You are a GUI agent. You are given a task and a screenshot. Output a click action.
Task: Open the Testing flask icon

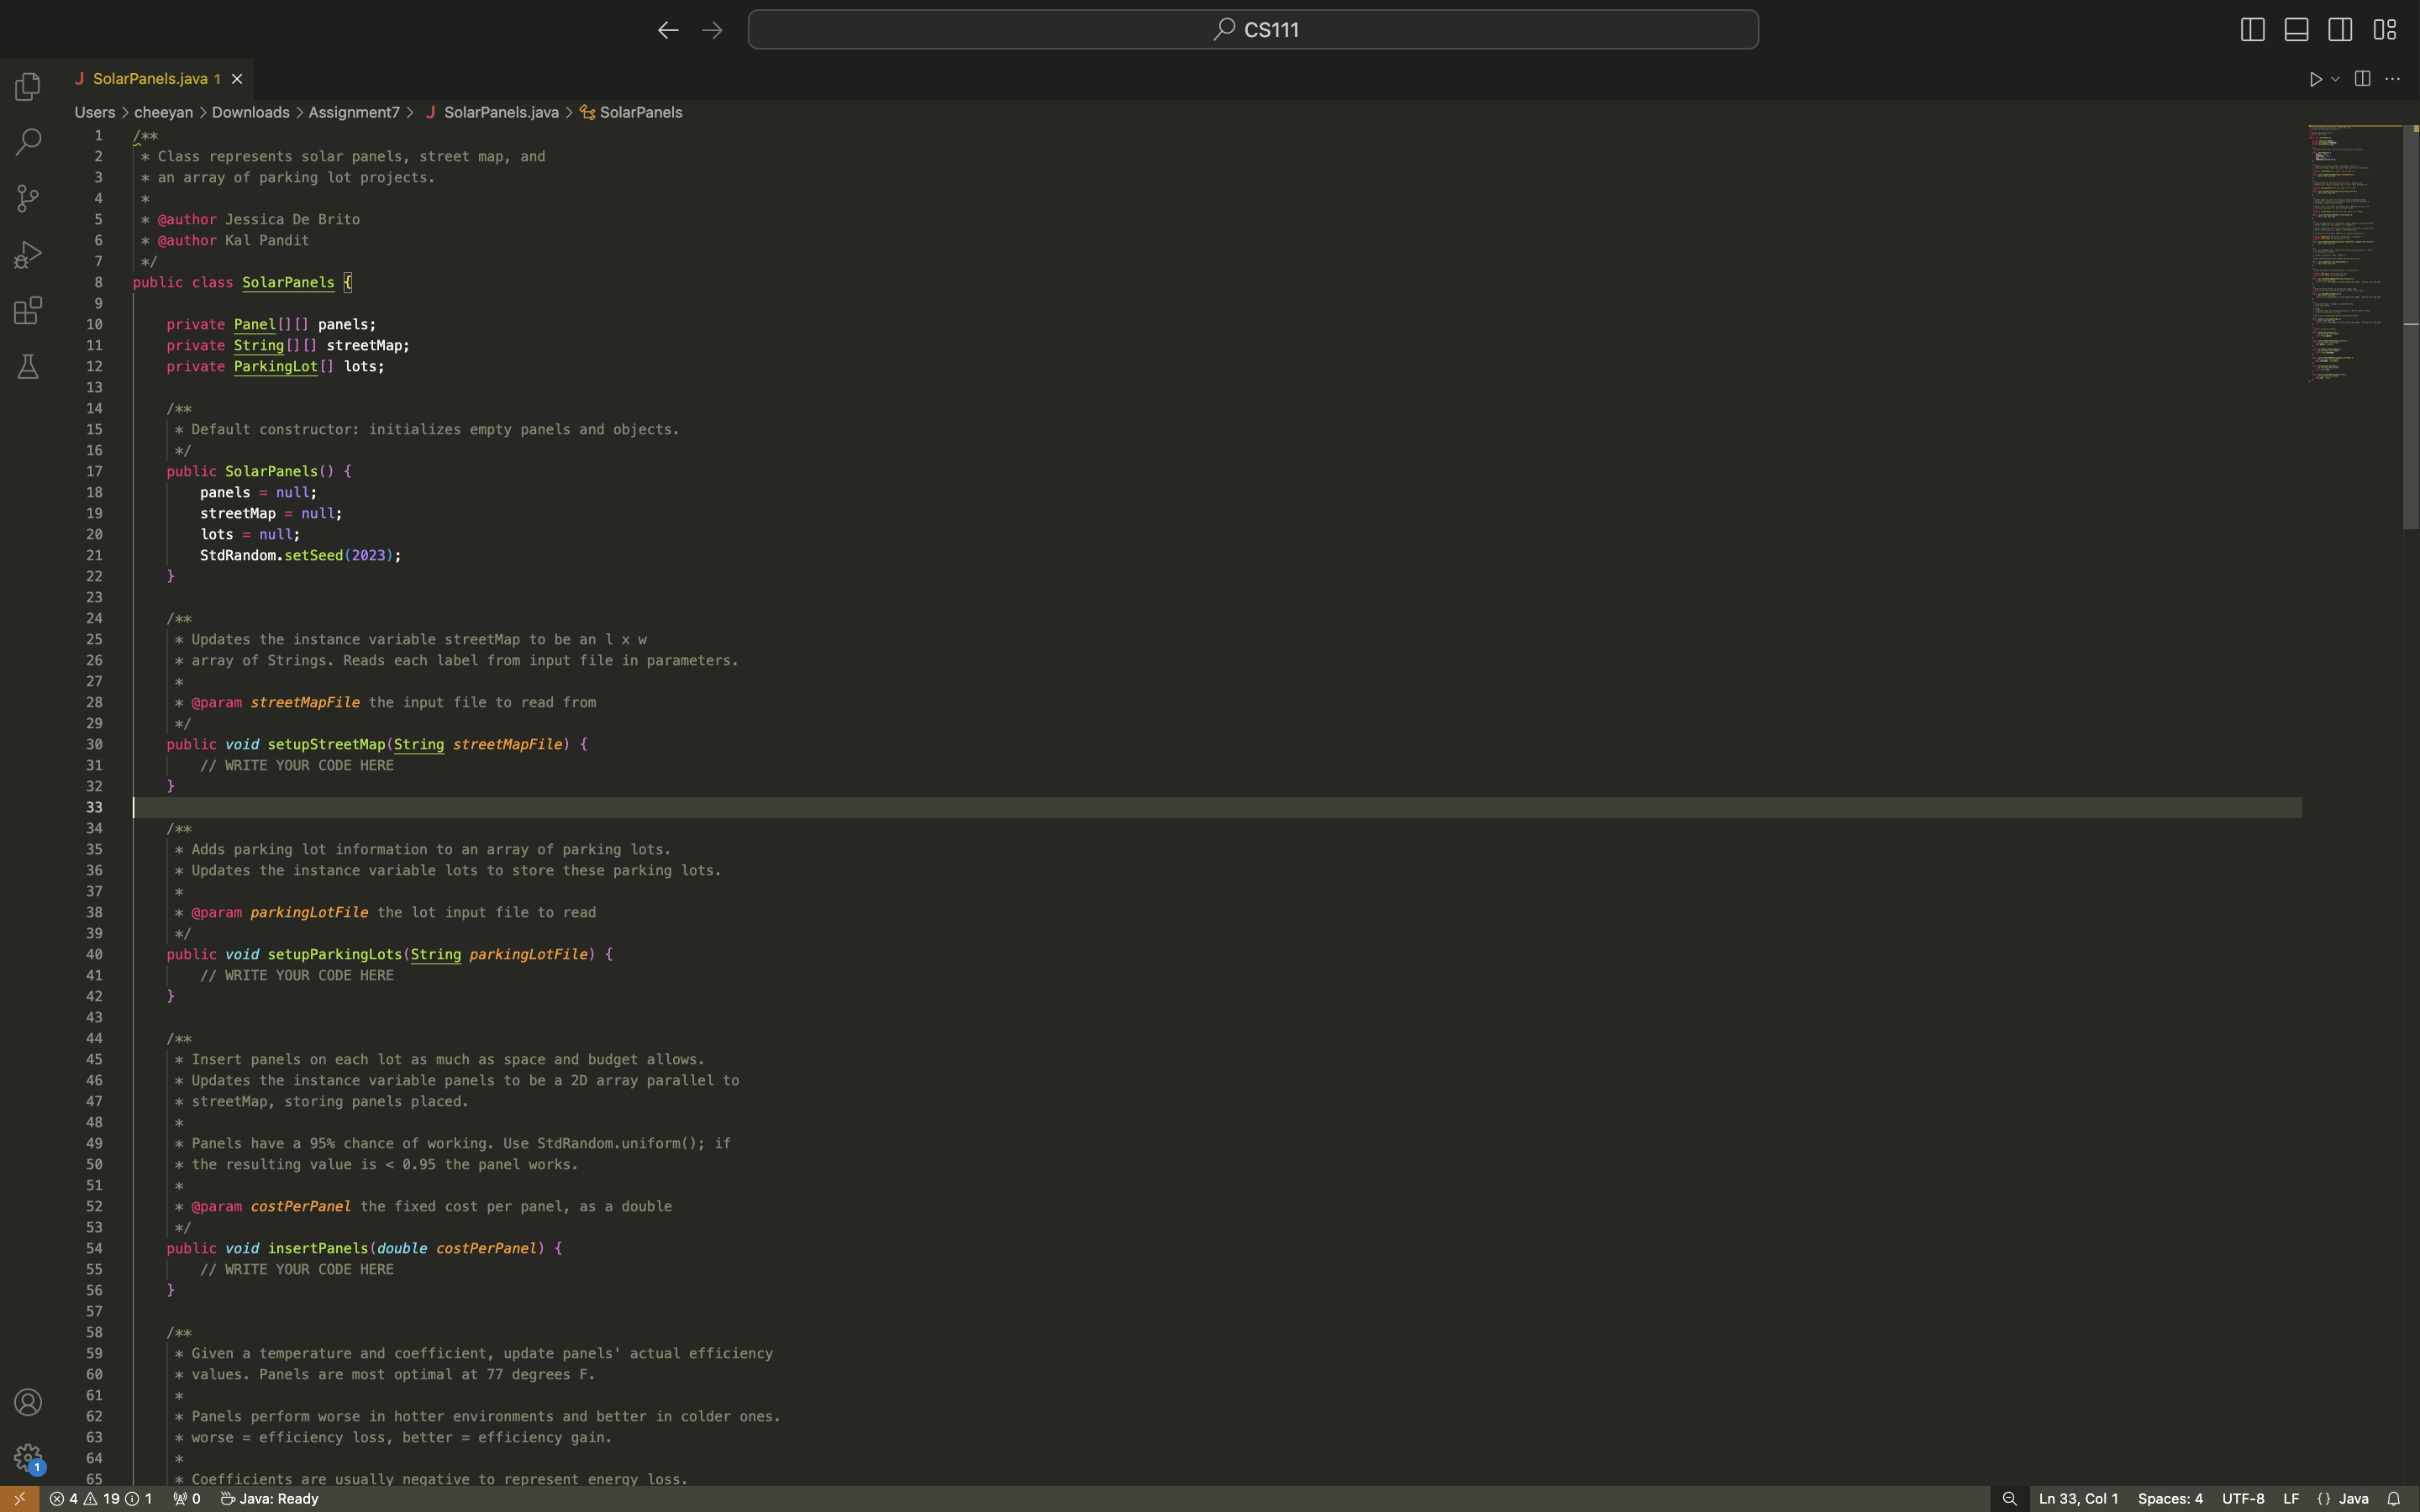pyautogui.click(x=28, y=366)
